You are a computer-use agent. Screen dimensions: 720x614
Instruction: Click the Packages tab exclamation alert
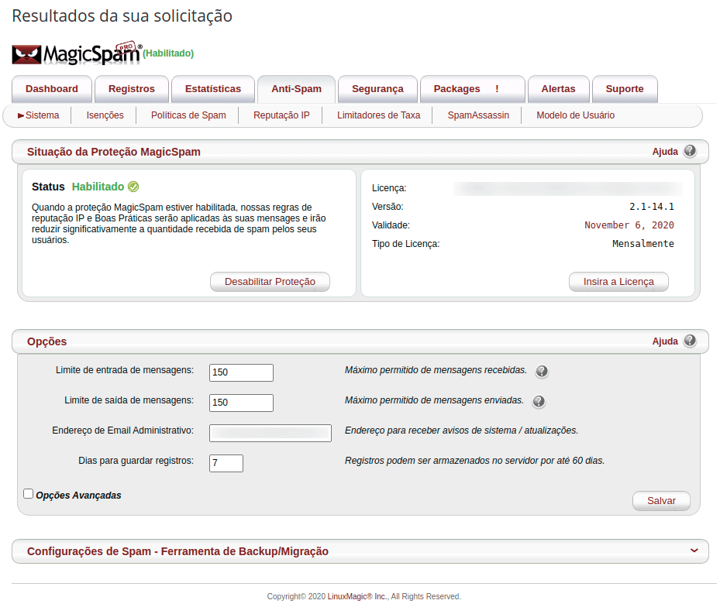point(497,89)
